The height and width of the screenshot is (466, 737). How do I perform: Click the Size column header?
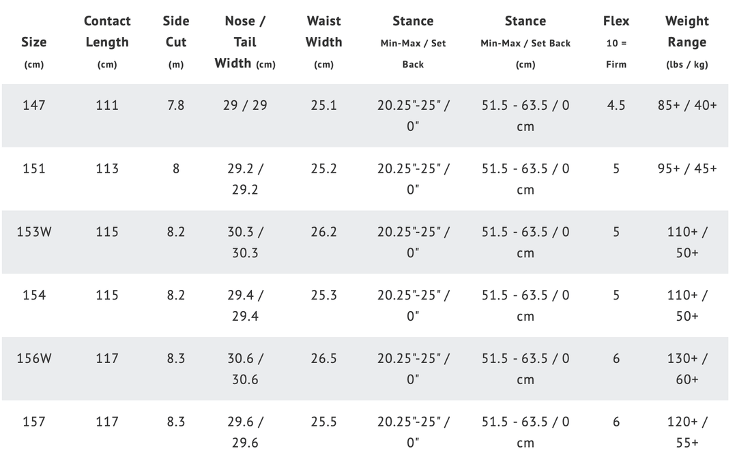click(x=34, y=42)
